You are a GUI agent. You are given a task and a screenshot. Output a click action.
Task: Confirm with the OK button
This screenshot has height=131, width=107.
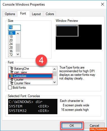tap(72, 126)
